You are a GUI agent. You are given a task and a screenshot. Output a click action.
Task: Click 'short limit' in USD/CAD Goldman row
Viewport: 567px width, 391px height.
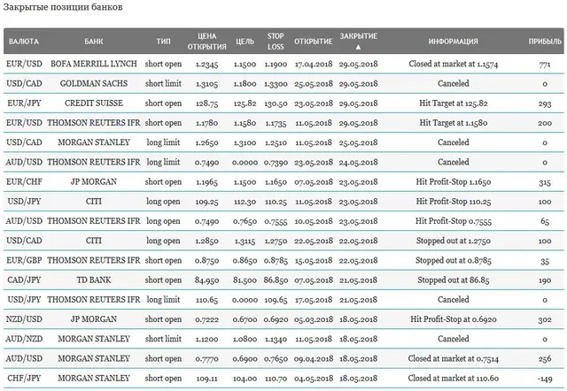pos(163,83)
